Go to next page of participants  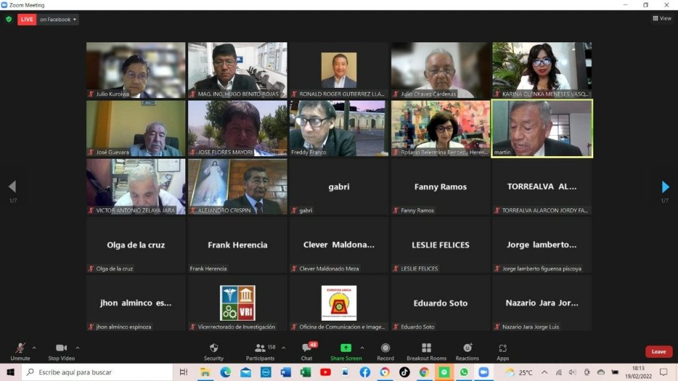pyautogui.click(x=665, y=187)
